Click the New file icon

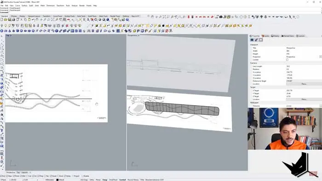point(2,20)
